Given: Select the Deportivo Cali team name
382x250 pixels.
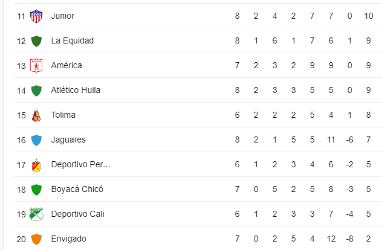Looking at the screenshot, I should click(78, 214).
